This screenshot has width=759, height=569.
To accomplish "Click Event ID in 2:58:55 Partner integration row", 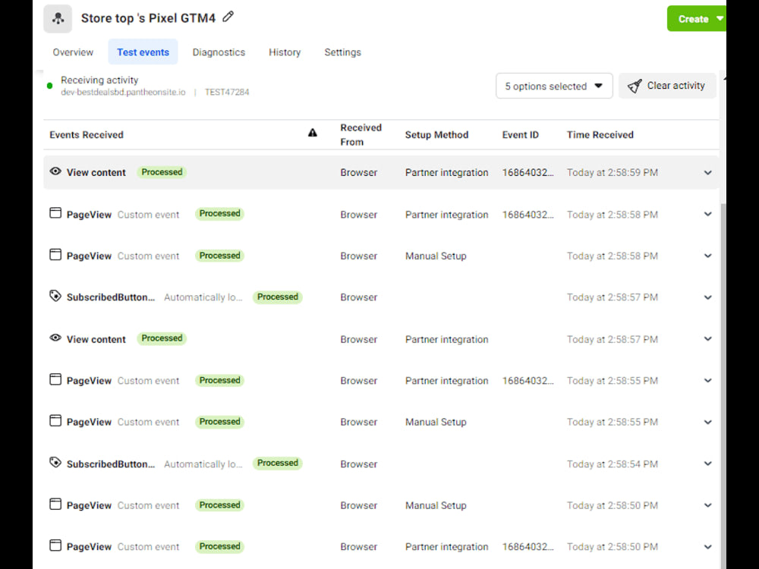I will 528,381.
